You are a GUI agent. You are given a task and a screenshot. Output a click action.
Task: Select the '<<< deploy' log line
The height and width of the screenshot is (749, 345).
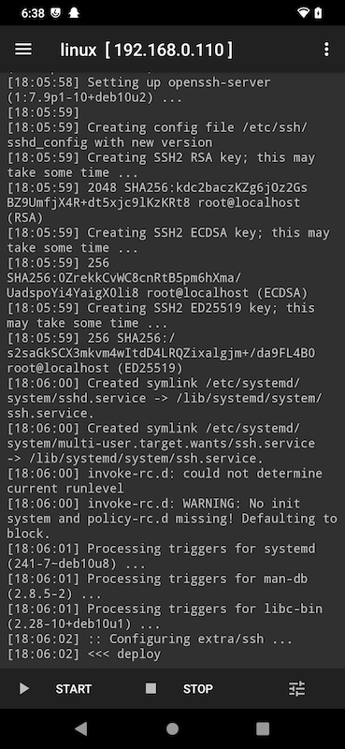pos(83,654)
